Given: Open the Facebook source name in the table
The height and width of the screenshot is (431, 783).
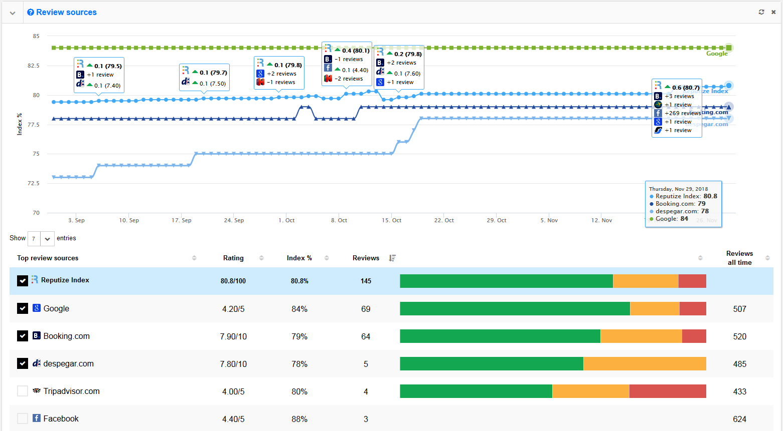Looking at the screenshot, I should tap(61, 418).
